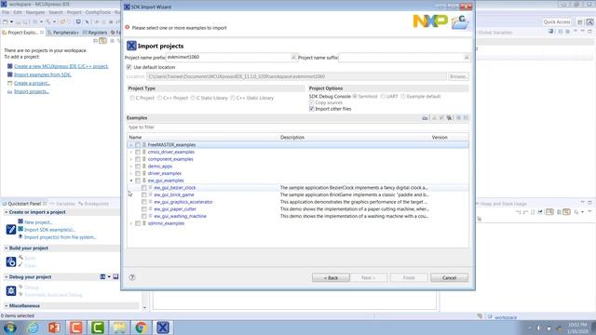This screenshot has height=335, width=596.
Task: Check the ew_gui_brick_game example checkbox
Action: point(144,194)
